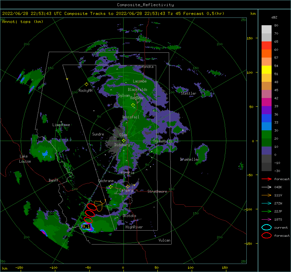Select the blue swatch between 36 and 33

pyautogui.click(x=266, y=118)
